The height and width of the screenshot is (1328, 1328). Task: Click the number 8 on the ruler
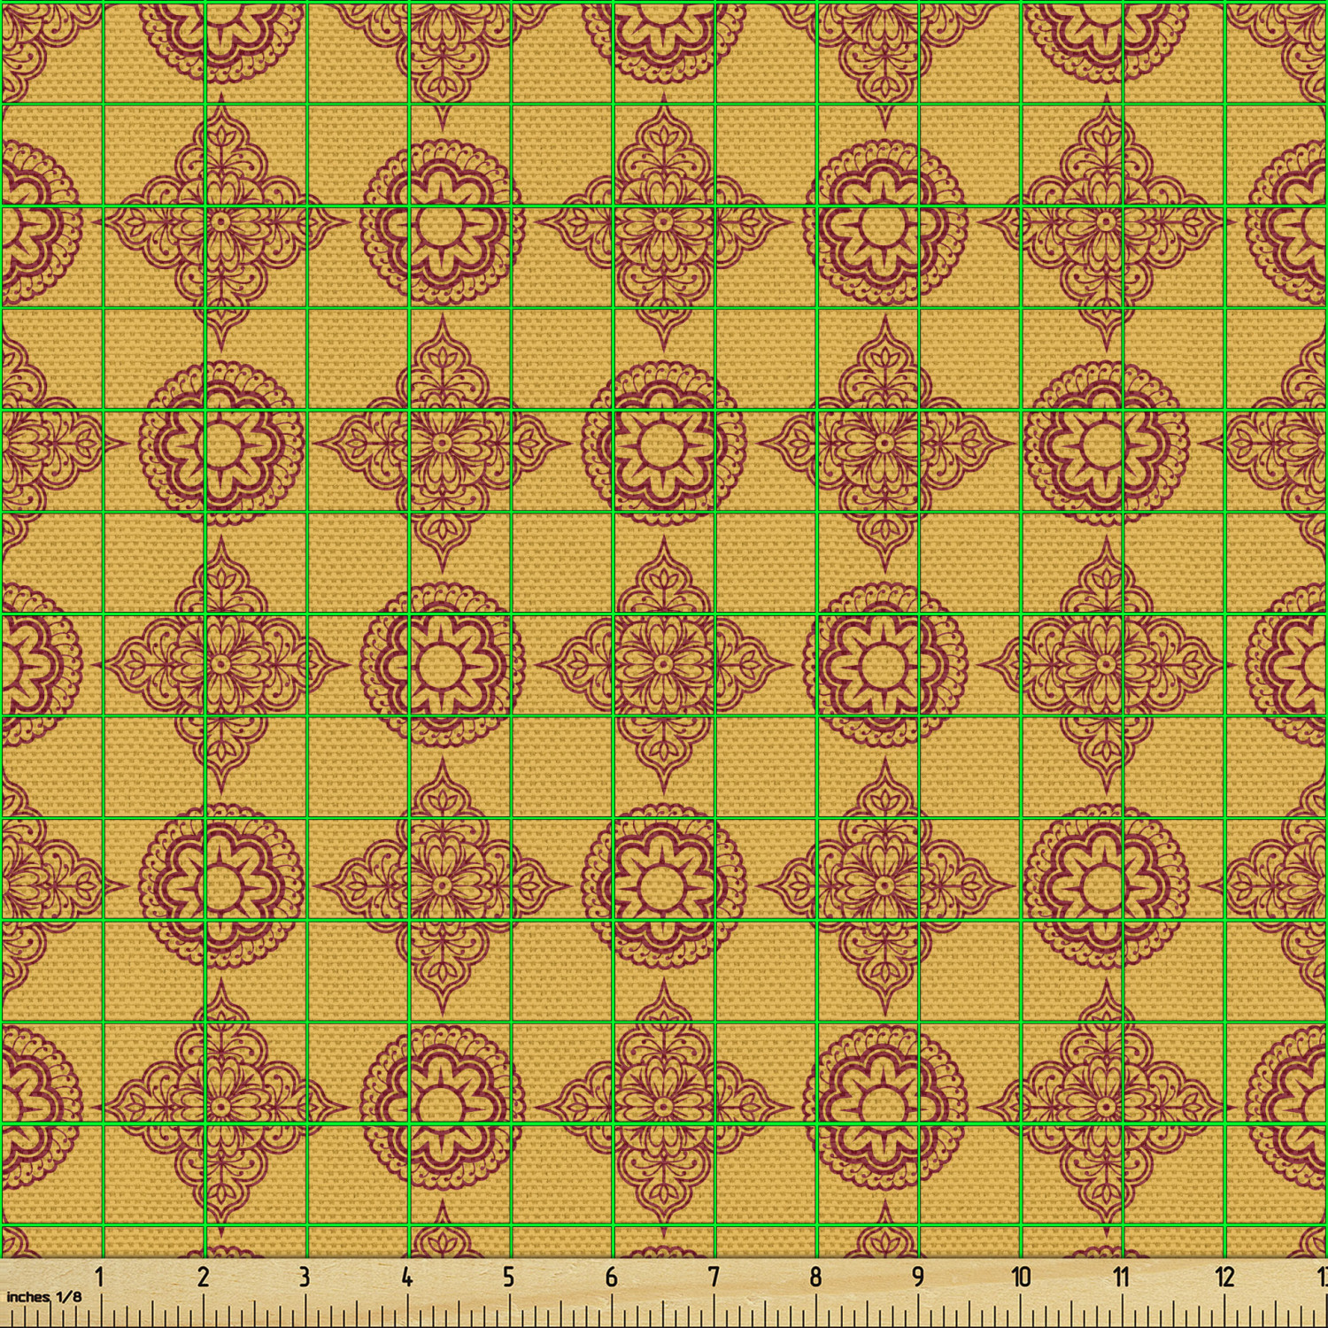[x=815, y=1277]
